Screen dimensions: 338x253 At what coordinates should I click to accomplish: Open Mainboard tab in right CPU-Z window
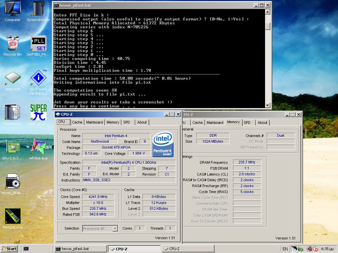coord(215,123)
